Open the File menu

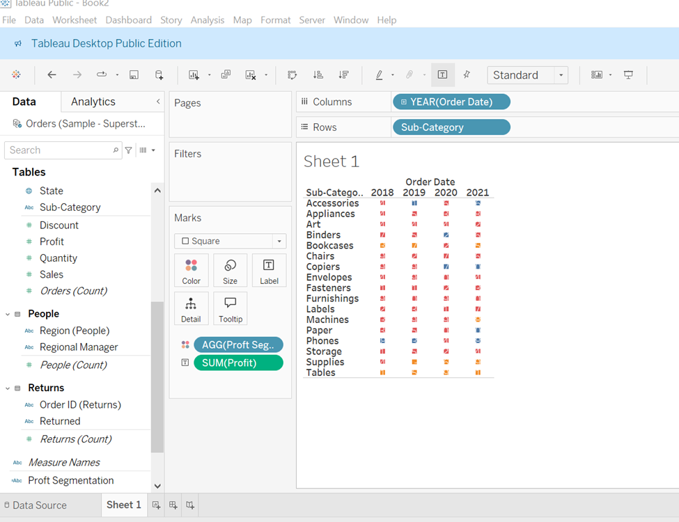pyautogui.click(x=8, y=20)
